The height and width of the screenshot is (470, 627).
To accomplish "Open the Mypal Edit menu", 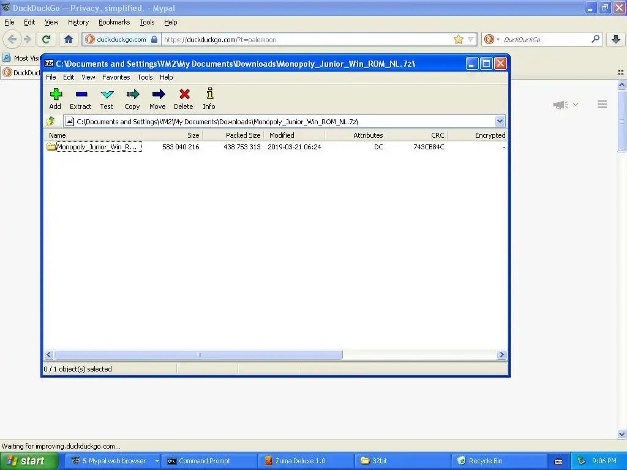I will tap(29, 23).
